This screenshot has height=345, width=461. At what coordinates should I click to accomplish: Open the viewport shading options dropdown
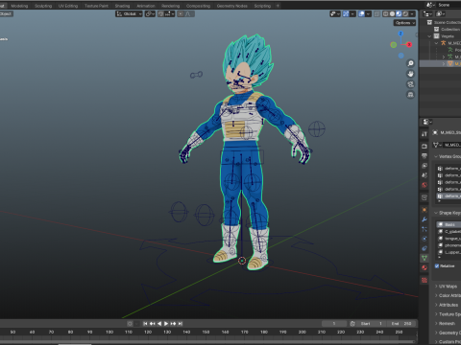point(413,14)
